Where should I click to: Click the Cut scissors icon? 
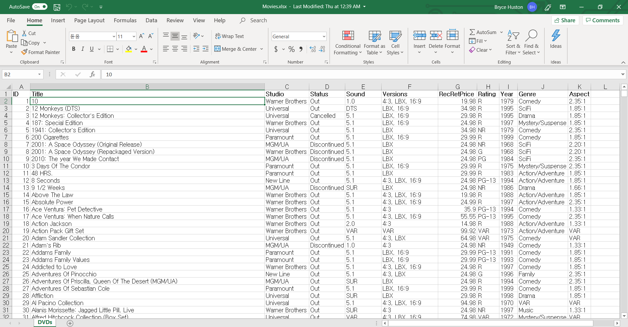pos(24,33)
